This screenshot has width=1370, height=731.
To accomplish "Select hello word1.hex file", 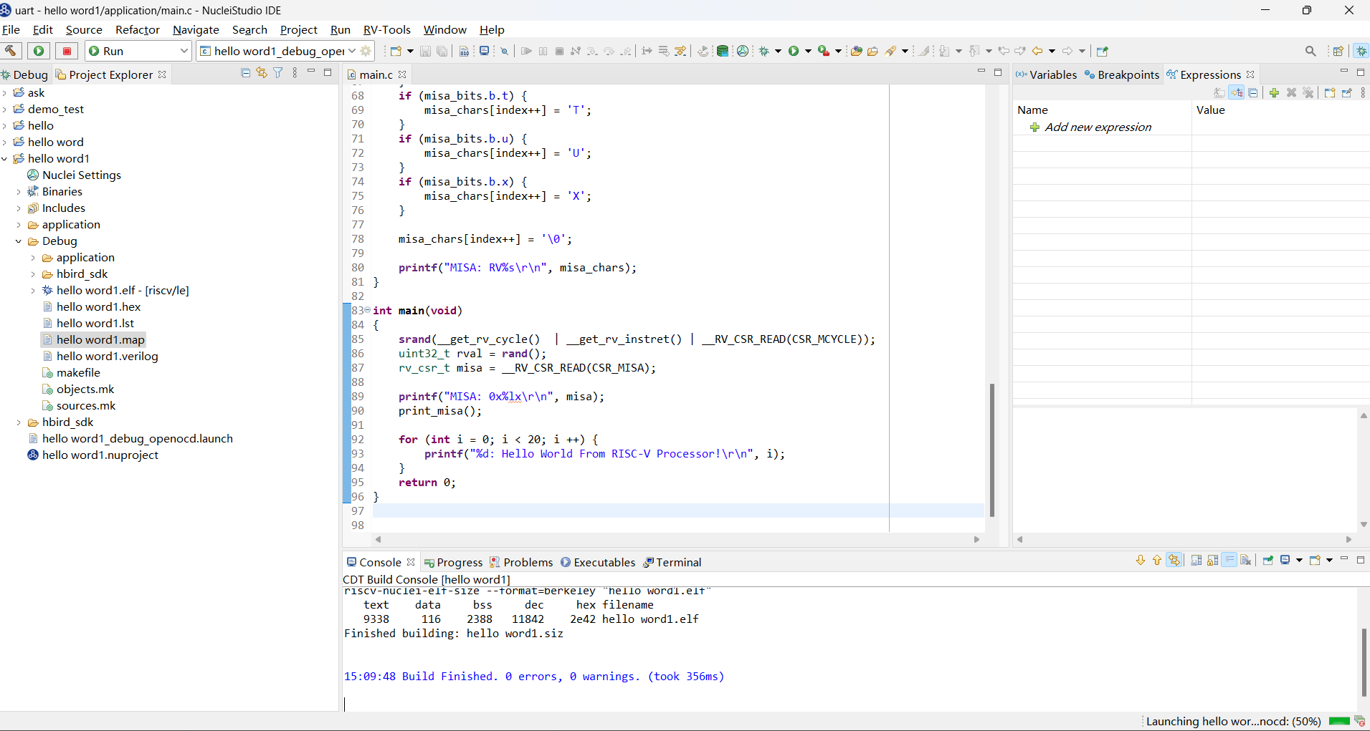I will point(98,307).
